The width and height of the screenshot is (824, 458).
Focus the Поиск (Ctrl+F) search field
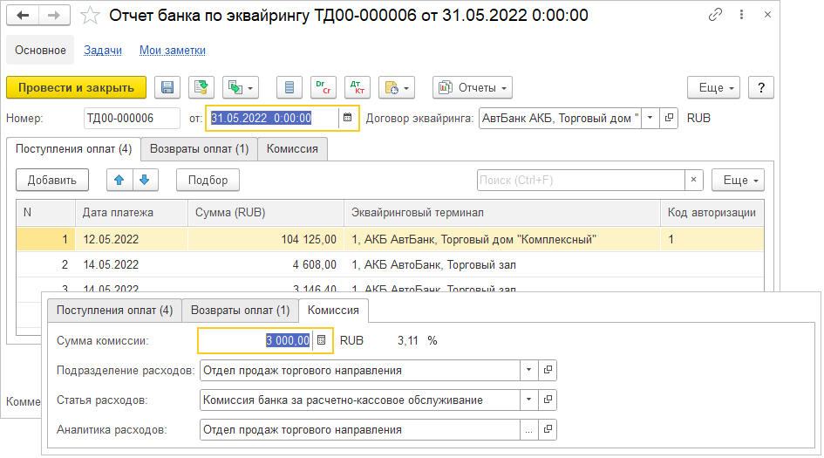[581, 180]
